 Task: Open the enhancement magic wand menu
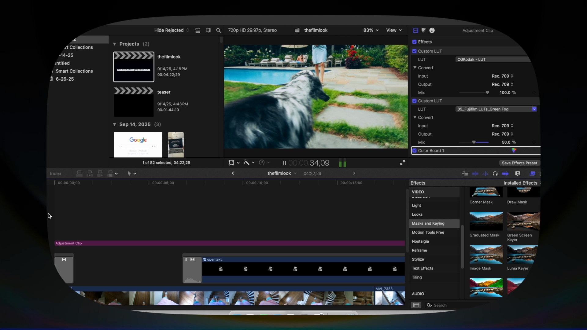pyautogui.click(x=249, y=163)
